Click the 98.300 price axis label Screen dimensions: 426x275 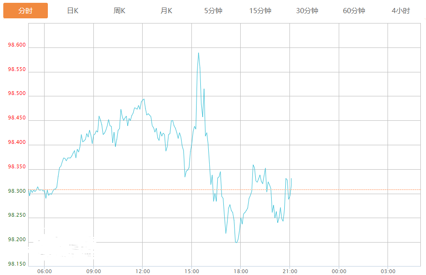pos(17,191)
